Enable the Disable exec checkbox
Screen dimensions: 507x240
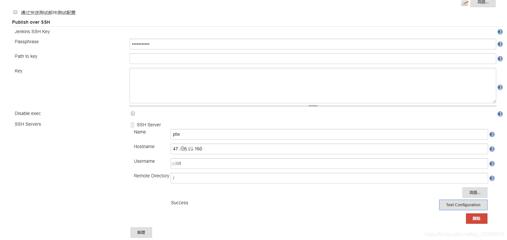pyautogui.click(x=133, y=113)
